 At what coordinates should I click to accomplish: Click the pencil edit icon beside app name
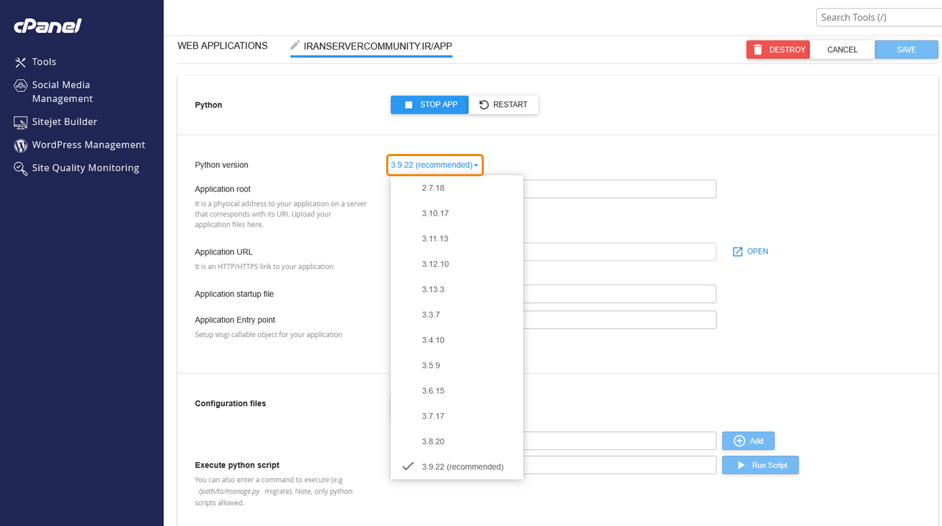295,45
